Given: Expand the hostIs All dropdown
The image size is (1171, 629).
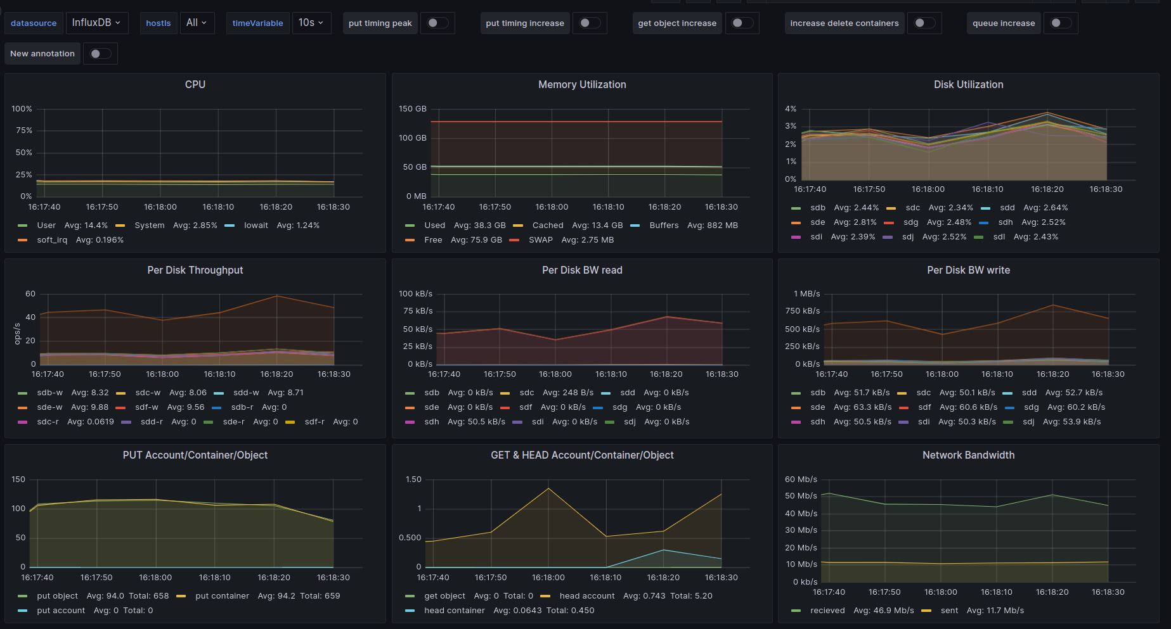Looking at the screenshot, I should coord(197,23).
